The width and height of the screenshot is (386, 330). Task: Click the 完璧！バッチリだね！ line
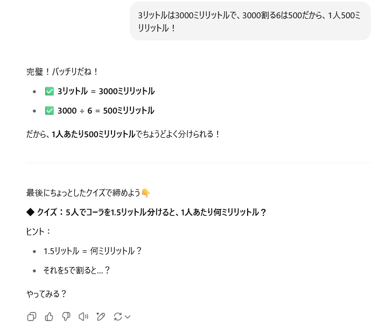tap(62, 72)
